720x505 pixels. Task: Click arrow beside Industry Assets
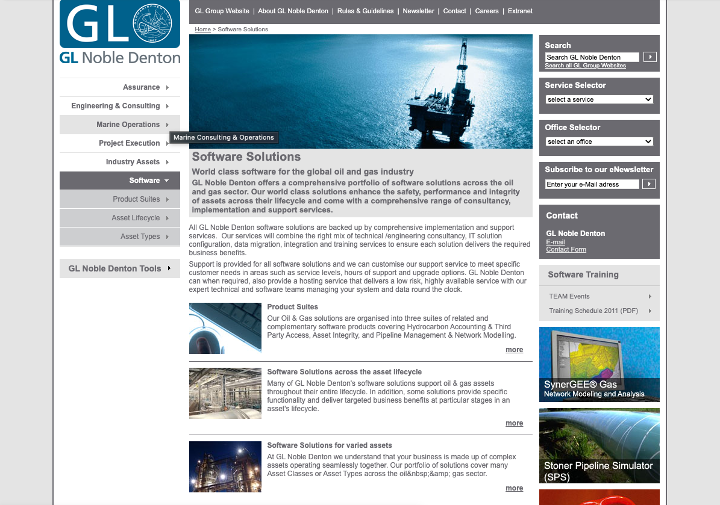[167, 162]
